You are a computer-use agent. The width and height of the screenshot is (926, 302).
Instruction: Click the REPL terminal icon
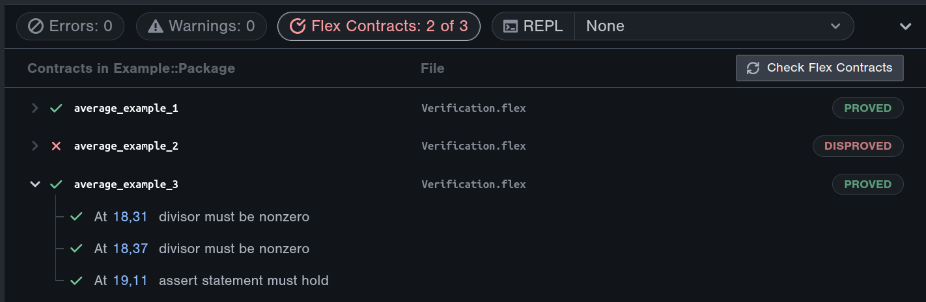pyautogui.click(x=512, y=27)
